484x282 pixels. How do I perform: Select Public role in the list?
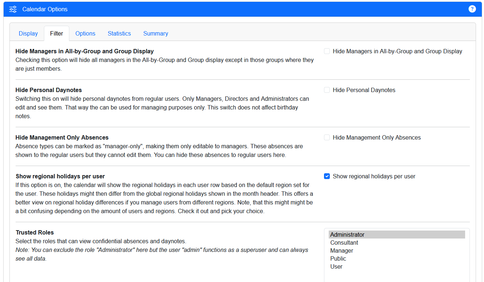338,258
